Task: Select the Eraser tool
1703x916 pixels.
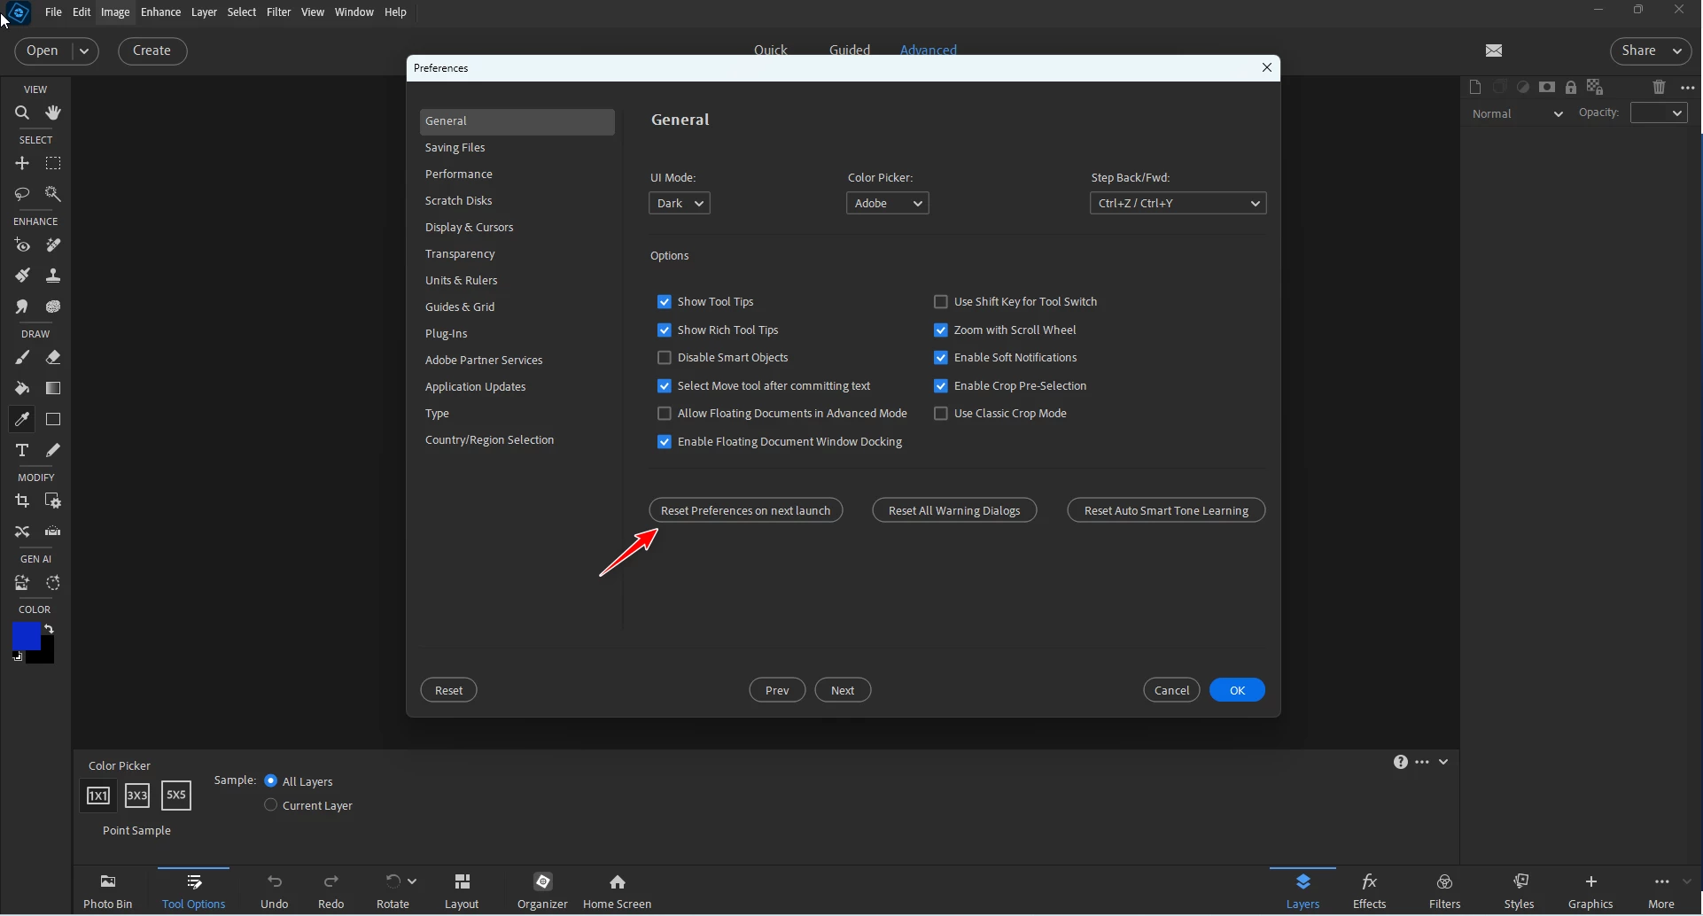Action: [x=53, y=358]
